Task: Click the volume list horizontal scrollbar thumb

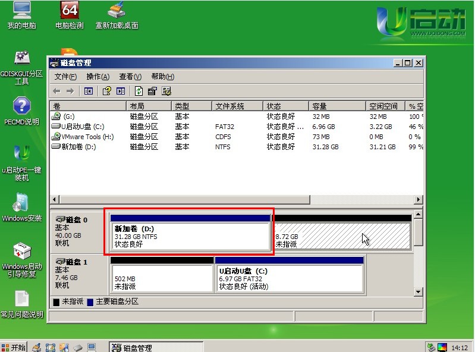Action: pyautogui.click(x=184, y=199)
